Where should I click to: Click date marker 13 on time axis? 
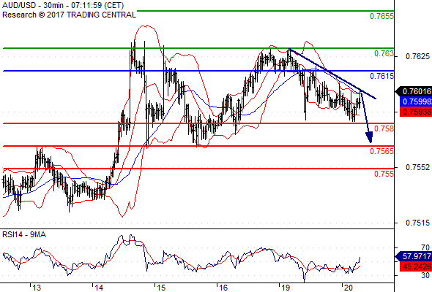click(37, 288)
